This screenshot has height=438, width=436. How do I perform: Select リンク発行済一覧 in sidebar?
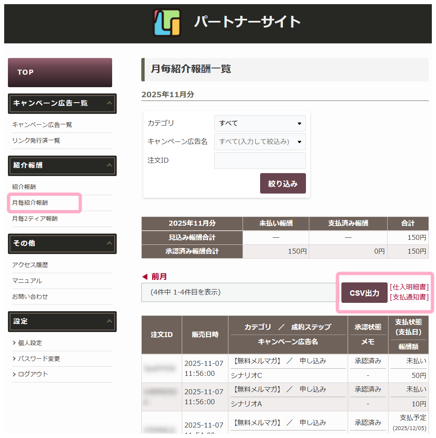(x=36, y=141)
